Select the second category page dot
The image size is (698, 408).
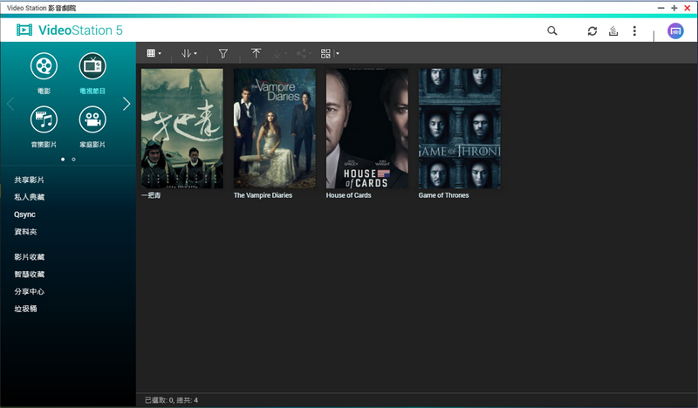click(x=73, y=160)
